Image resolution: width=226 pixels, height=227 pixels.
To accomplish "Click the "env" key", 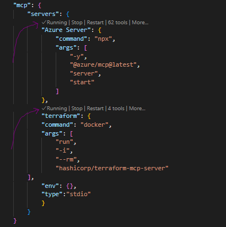I will click(50, 186).
